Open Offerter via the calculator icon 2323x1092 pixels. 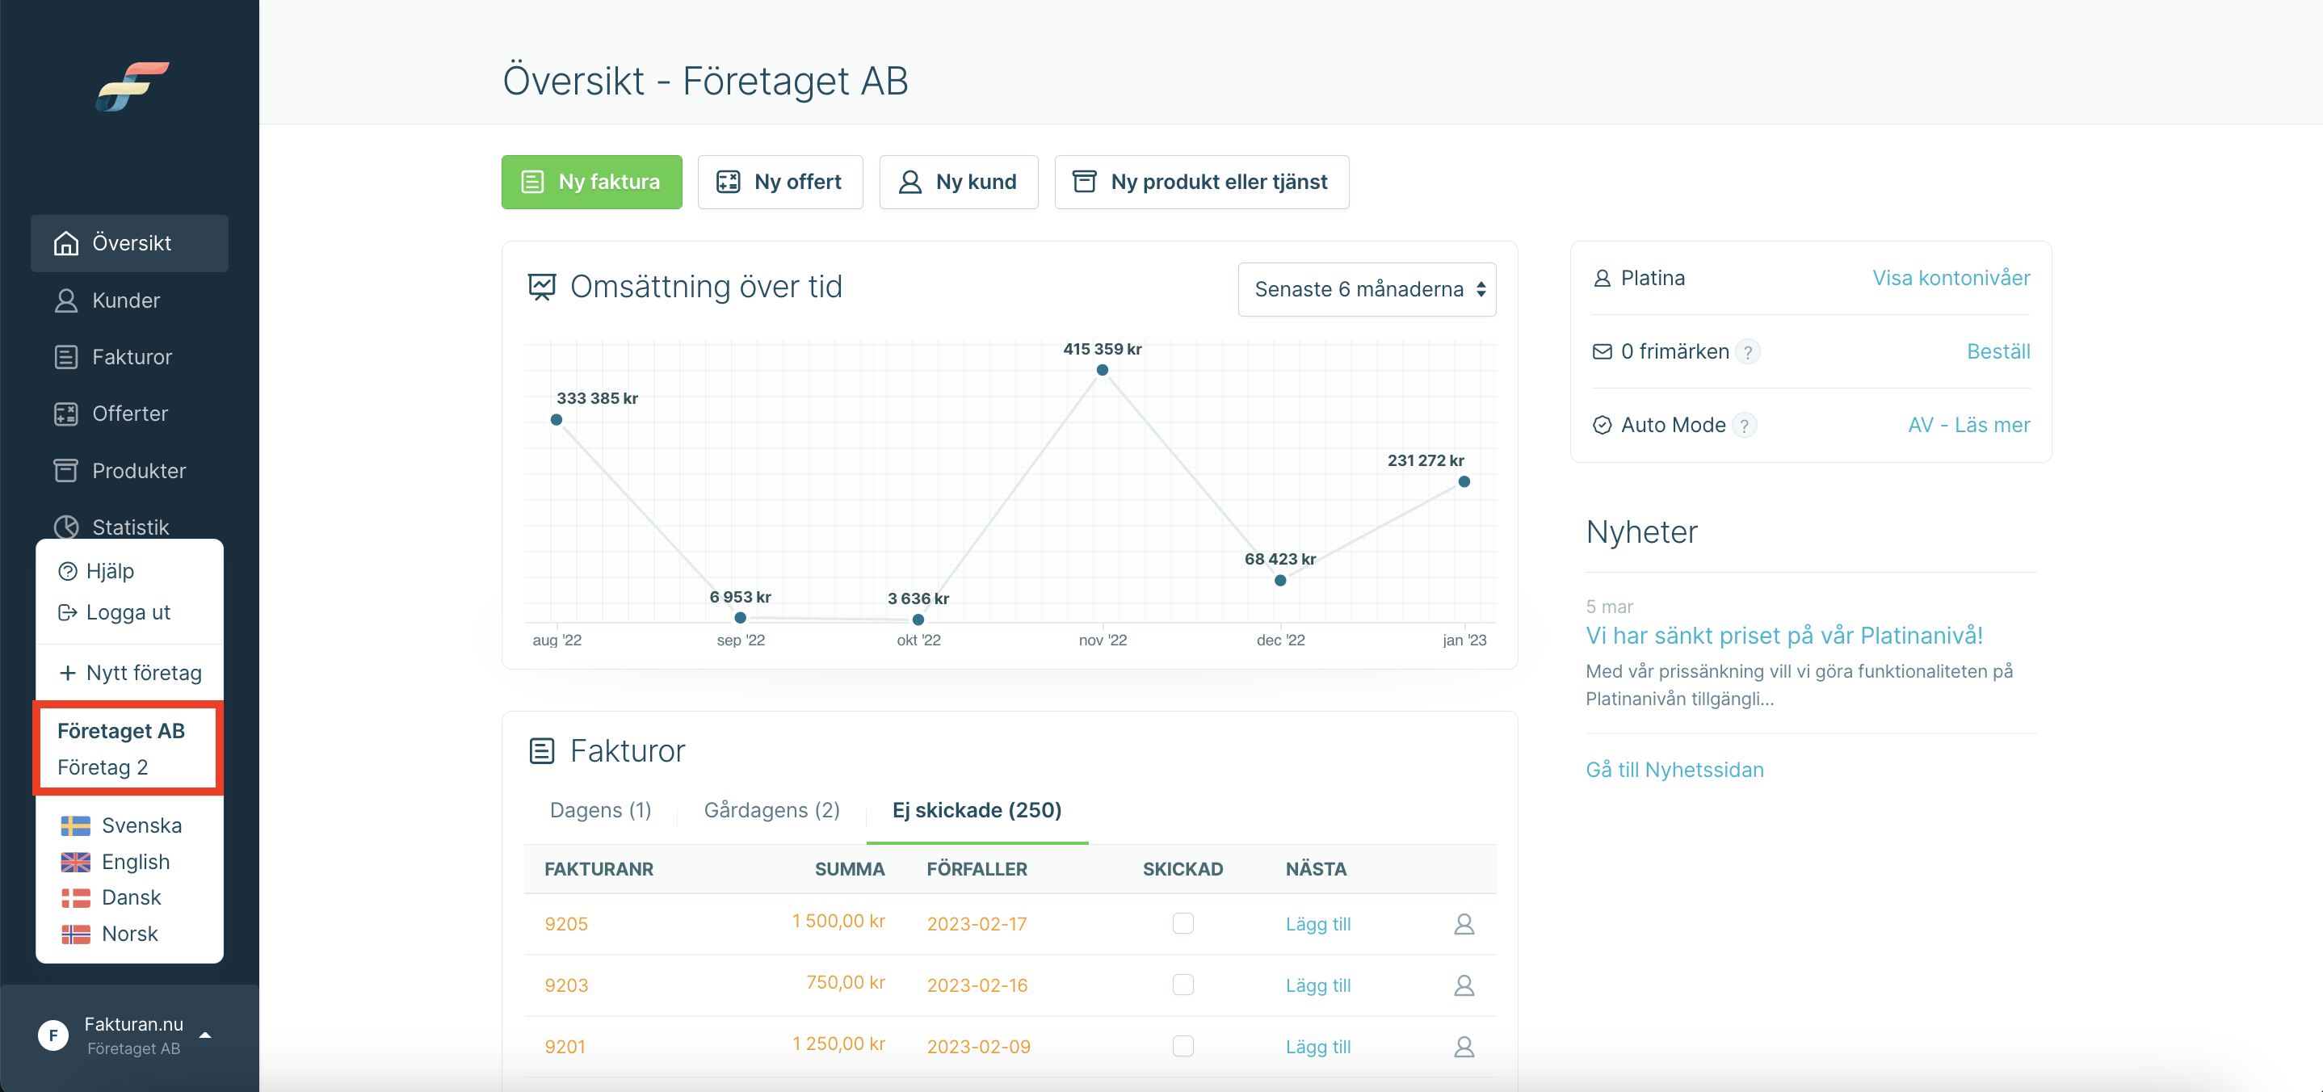[66, 414]
